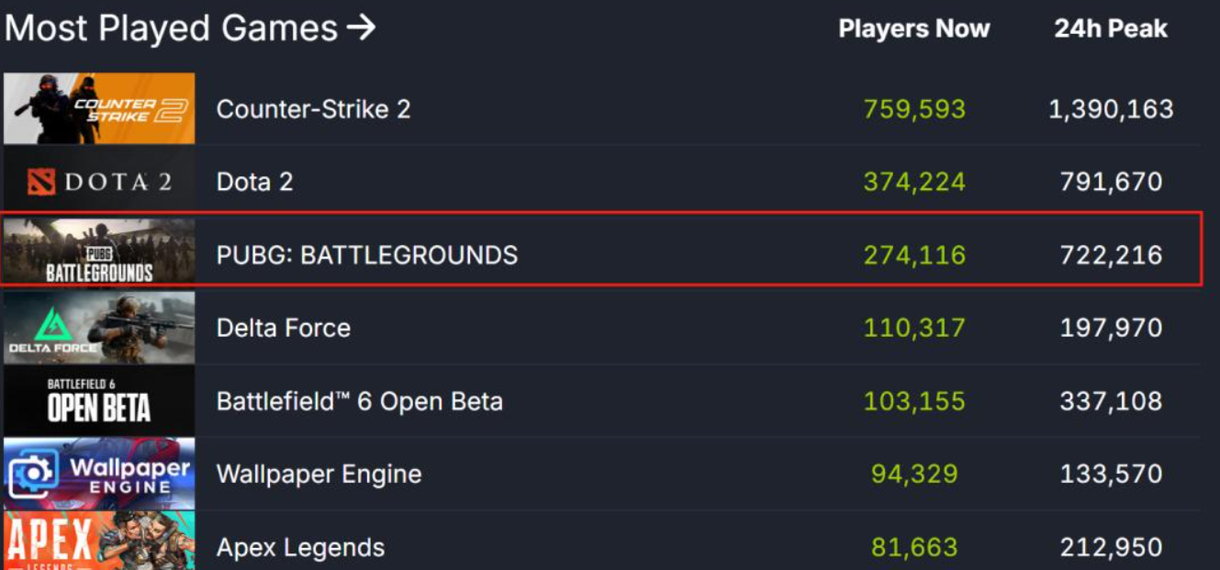Open the Most Played Games heading link

coord(190,28)
